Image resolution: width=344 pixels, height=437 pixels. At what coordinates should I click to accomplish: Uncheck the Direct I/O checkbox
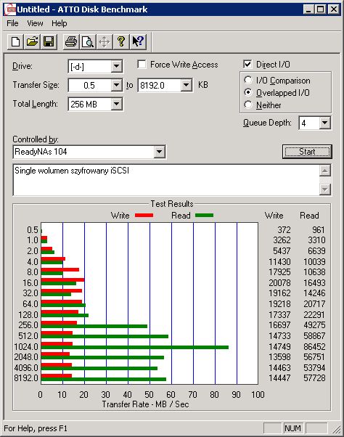[247, 65]
